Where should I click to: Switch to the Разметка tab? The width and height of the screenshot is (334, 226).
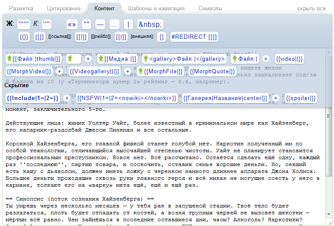click(21, 8)
